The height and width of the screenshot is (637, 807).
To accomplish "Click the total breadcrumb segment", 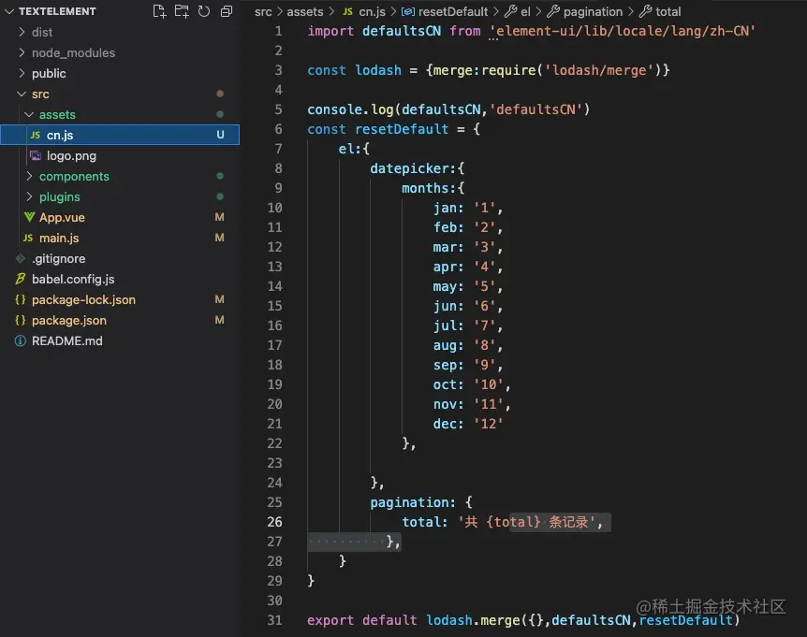I will (x=668, y=11).
